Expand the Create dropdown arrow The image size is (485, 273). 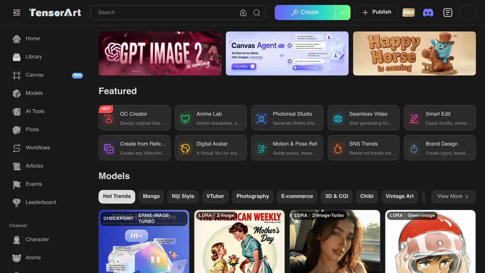(x=343, y=13)
